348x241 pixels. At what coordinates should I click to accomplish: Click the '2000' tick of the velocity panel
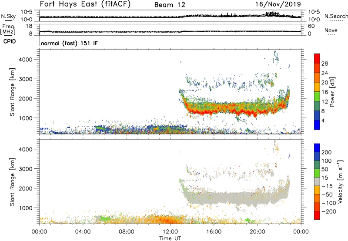click(26, 188)
